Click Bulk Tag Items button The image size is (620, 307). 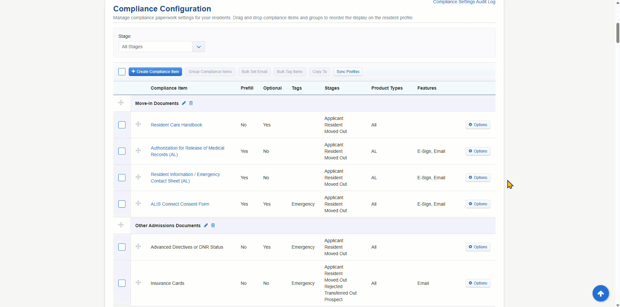point(290,72)
